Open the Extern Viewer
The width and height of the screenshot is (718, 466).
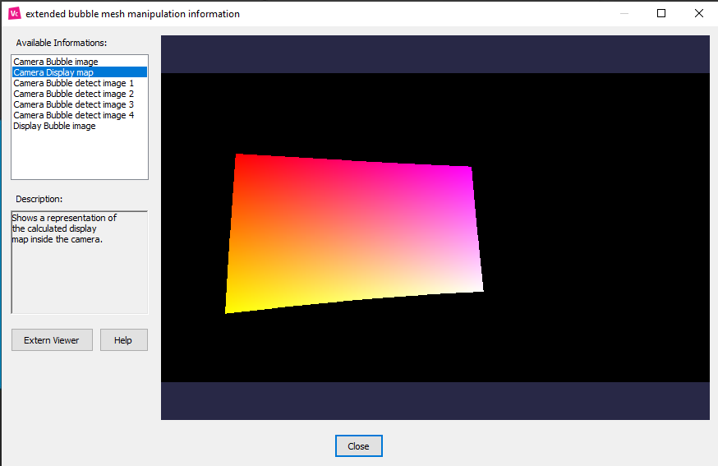tap(52, 340)
